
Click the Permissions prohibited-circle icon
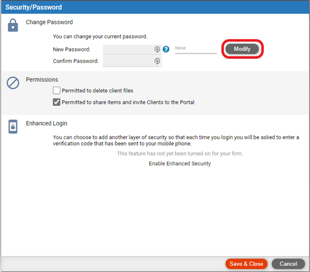click(13, 83)
